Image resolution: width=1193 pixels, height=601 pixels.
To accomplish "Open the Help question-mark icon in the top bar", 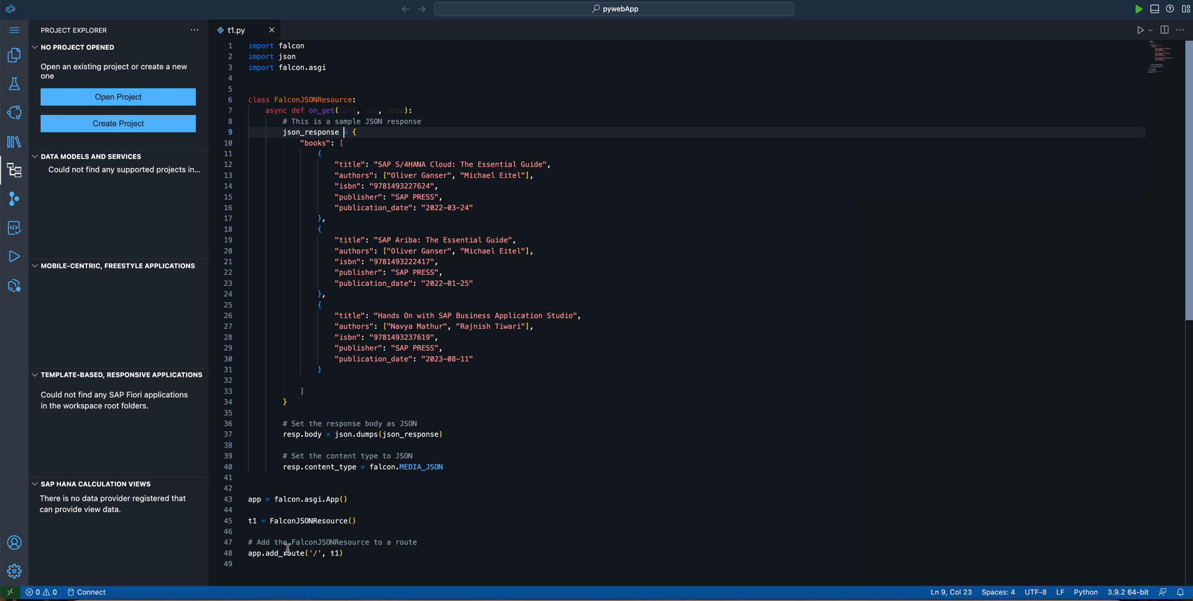I will (x=1171, y=9).
